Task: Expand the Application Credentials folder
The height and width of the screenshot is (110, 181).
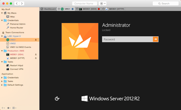Action: (2, 78)
